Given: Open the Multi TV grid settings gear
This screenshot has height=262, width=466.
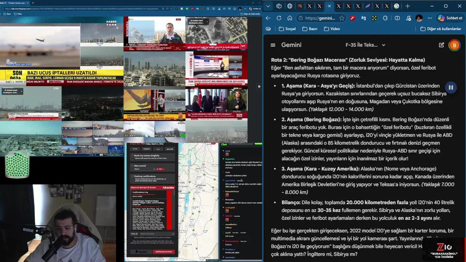Looking at the screenshot, I should (259, 87).
